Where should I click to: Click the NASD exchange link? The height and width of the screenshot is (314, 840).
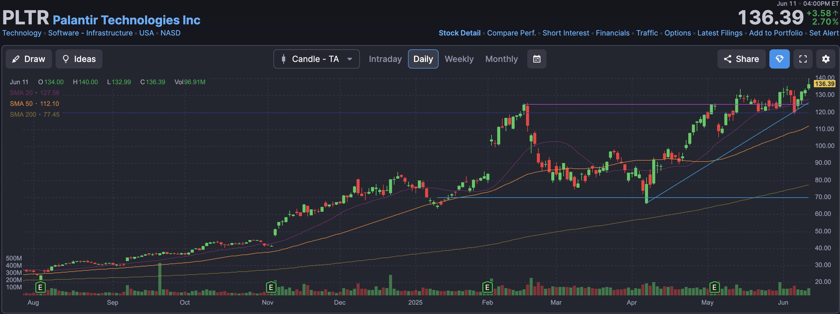click(x=170, y=33)
